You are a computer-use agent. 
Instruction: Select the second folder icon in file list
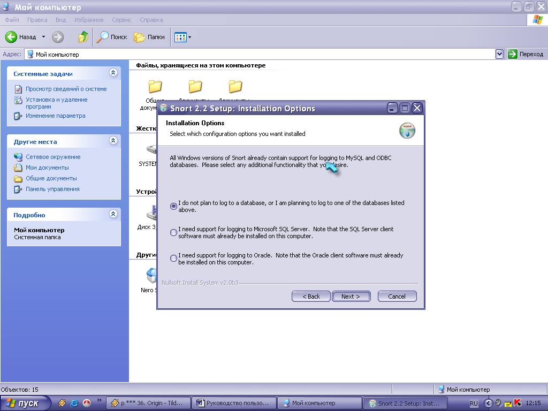(195, 86)
